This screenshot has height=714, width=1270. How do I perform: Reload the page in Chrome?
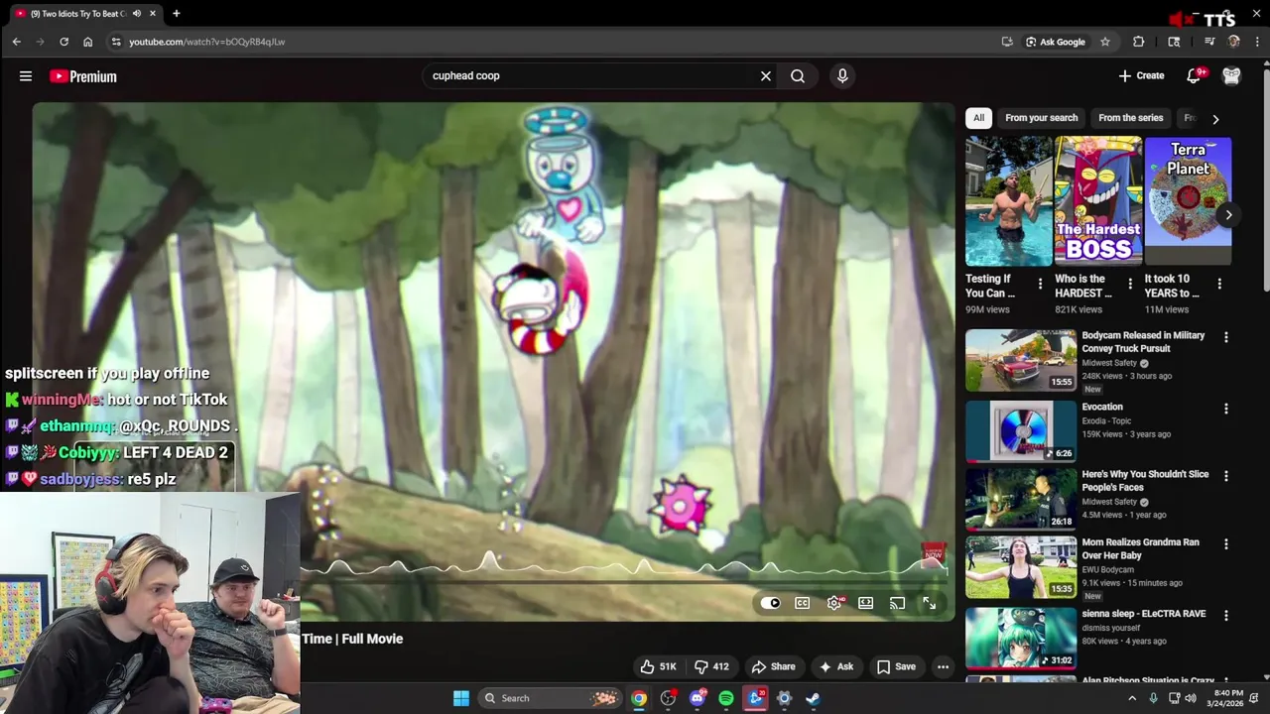pyautogui.click(x=64, y=42)
